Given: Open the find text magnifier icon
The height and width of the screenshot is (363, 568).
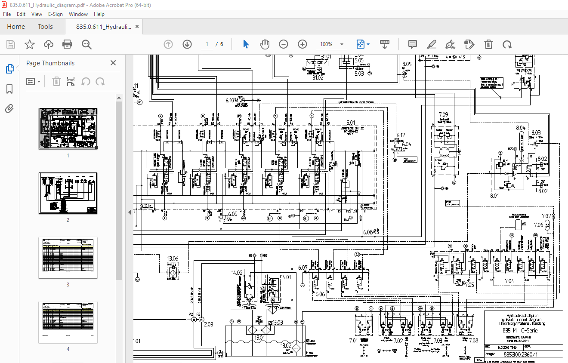Looking at the screenshot, I should pyautogui.click(x=86, y=44).
